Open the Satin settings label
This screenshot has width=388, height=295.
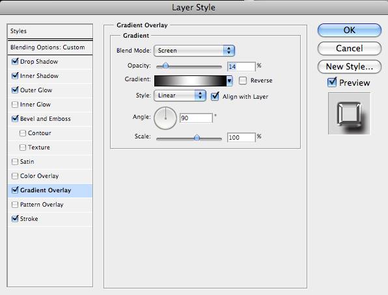point(27,162)
